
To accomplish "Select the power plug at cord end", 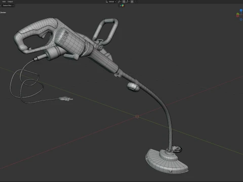I will 66,99.
